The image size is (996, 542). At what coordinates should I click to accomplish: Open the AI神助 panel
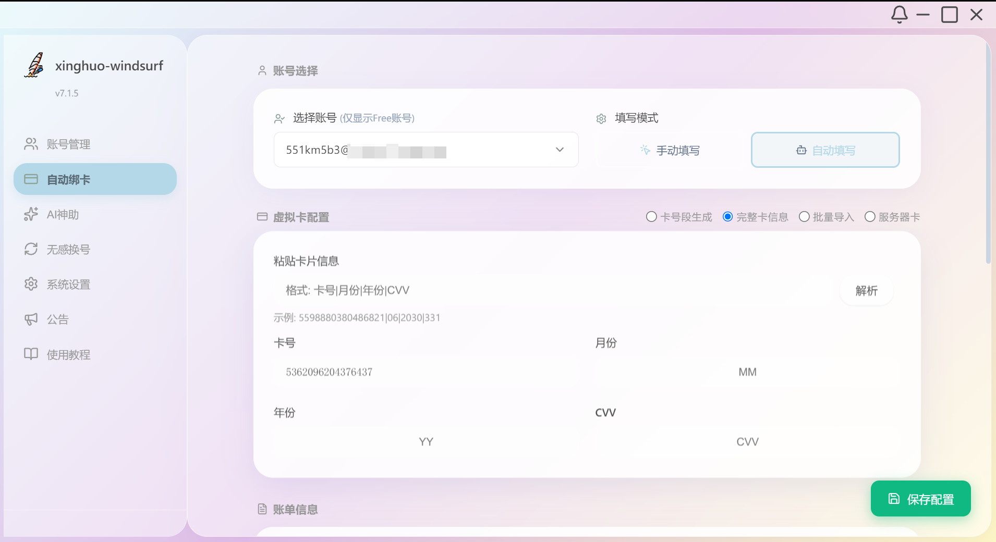pyautogui.click(x=63, y=214)
